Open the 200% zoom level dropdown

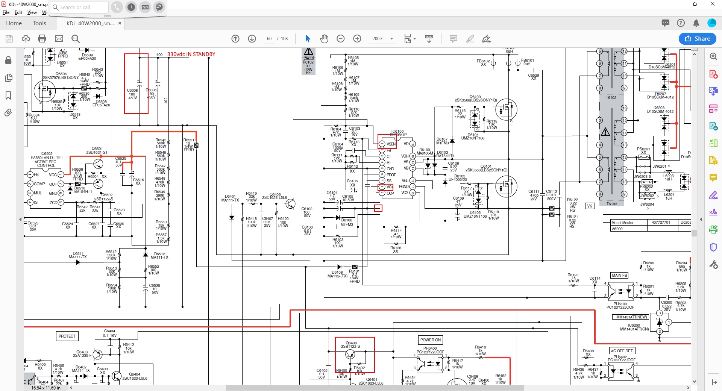[x=391, y=39]
